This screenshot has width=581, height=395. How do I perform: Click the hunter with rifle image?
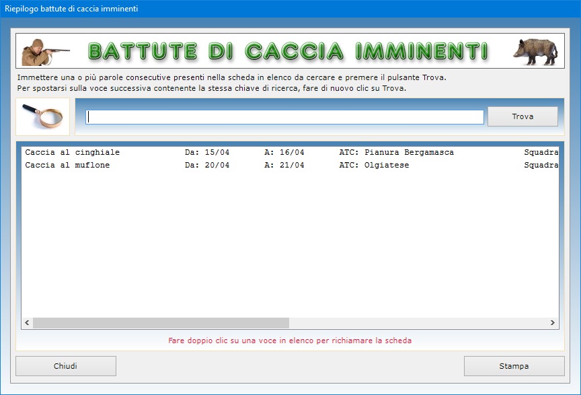45,52
